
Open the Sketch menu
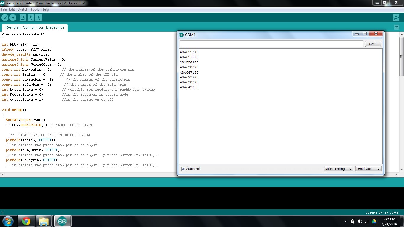point(23,9)
